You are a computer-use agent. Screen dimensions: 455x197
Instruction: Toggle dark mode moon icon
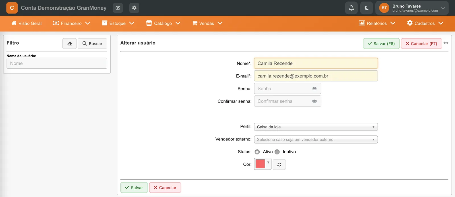367,8
